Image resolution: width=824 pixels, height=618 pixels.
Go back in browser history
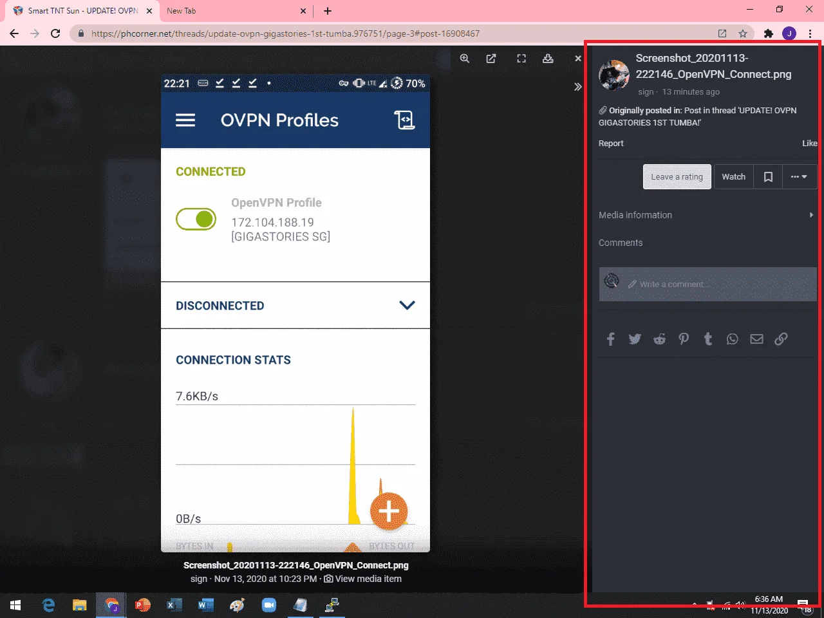pos(14,33)
